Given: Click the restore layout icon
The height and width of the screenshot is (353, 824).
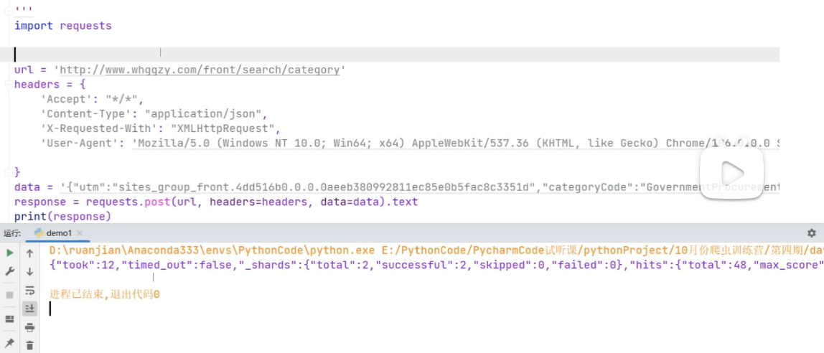Looking at the screenshot, I should [9, 319].
